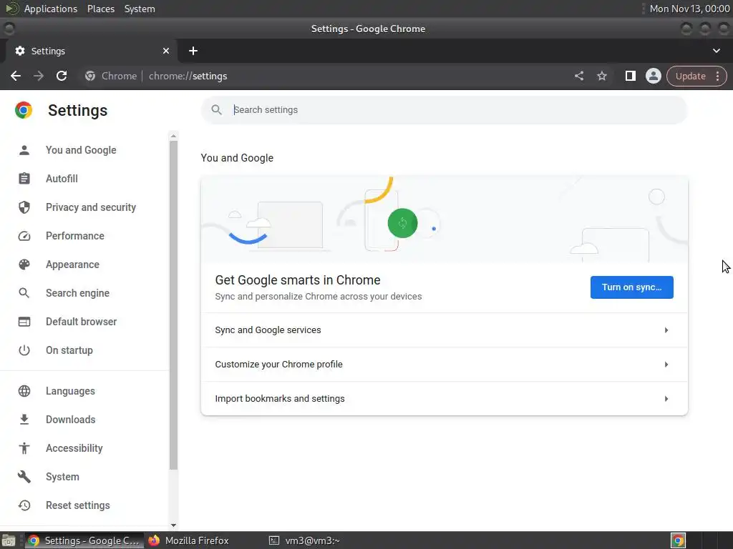Image resolution: width=733 pixels, height=549 pixels.
Task: Click the You and Google person icon
Action: click(24, 150)
